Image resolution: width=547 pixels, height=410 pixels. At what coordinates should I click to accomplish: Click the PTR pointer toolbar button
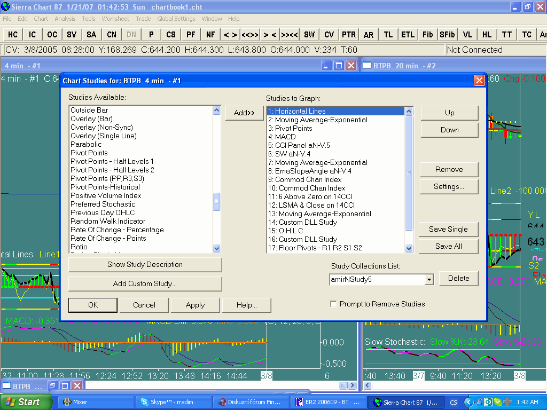point(349,34)
